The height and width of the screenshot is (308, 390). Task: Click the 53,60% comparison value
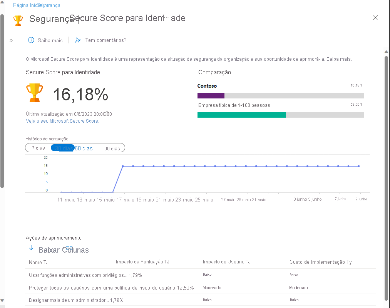(x=356, y=105)
